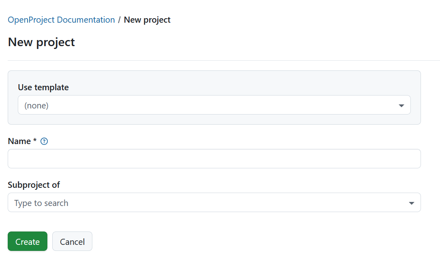The height and width of the screenshot is (259, 440).
Task: Click the Use template dropdown arrow
Action: tap(401, 105)
